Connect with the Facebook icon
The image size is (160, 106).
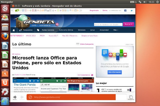(125, 11)
